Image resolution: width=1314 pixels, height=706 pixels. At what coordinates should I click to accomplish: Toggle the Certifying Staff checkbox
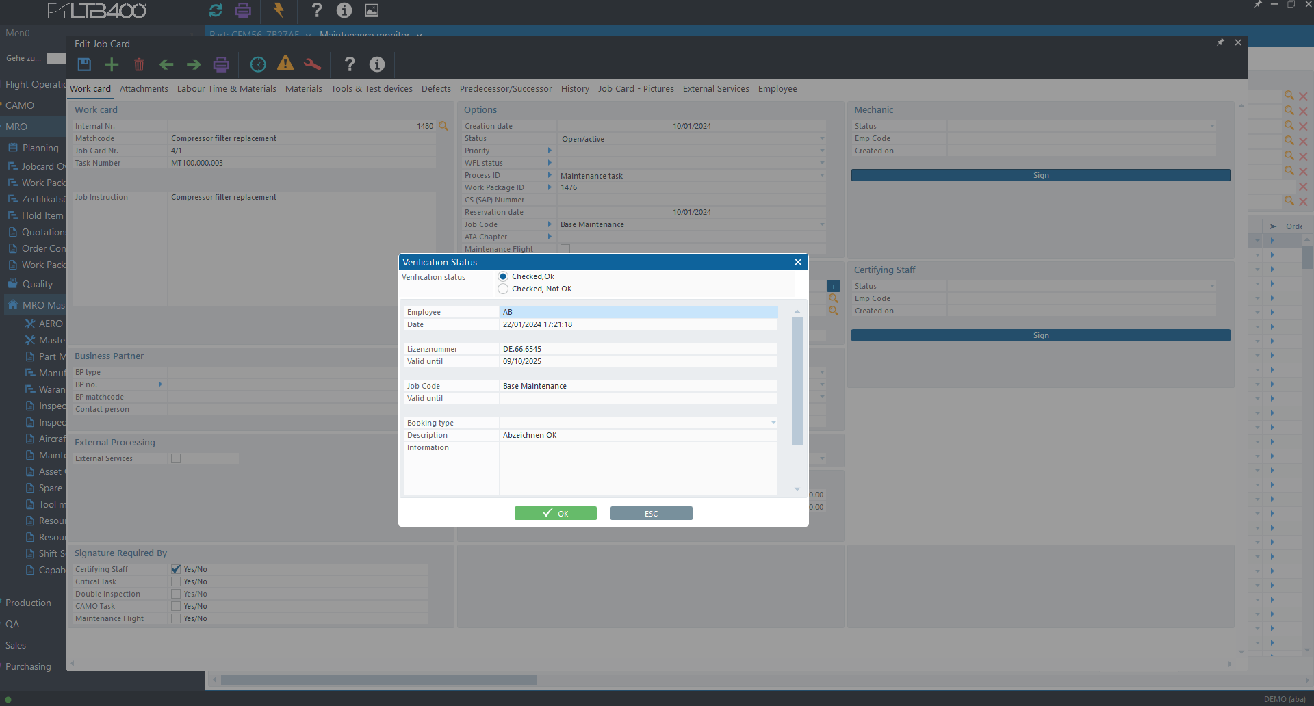(176, 569)
